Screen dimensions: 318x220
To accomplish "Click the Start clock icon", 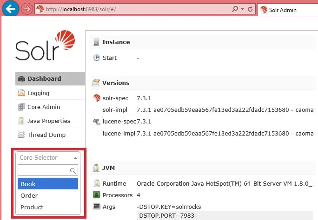I will (x=97, y=58).
